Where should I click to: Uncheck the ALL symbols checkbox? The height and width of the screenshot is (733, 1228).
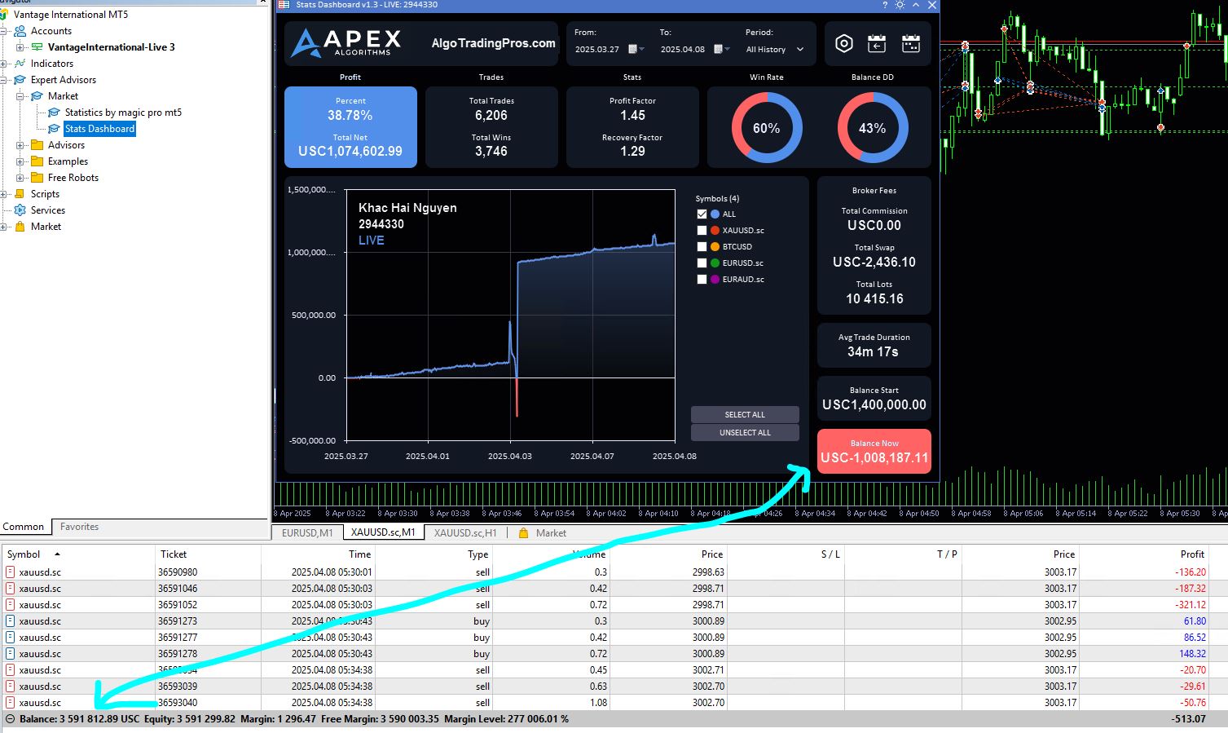702,214
